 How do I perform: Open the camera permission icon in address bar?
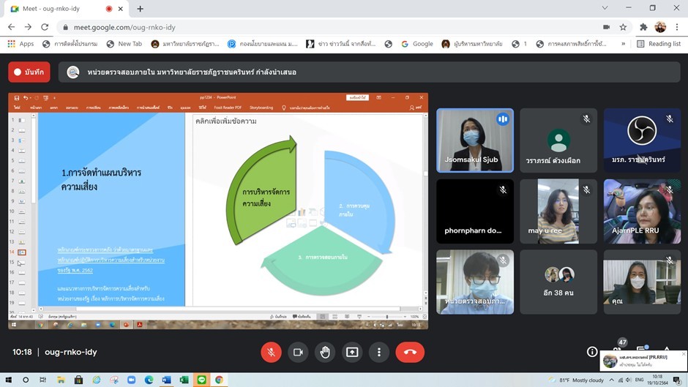click(x=606, y=27)
